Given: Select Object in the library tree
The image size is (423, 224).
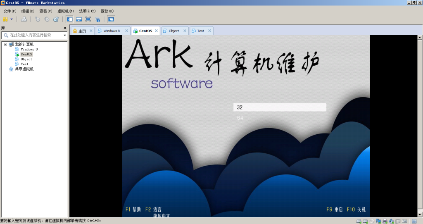Looking at the screenshot, I should 26,59.
